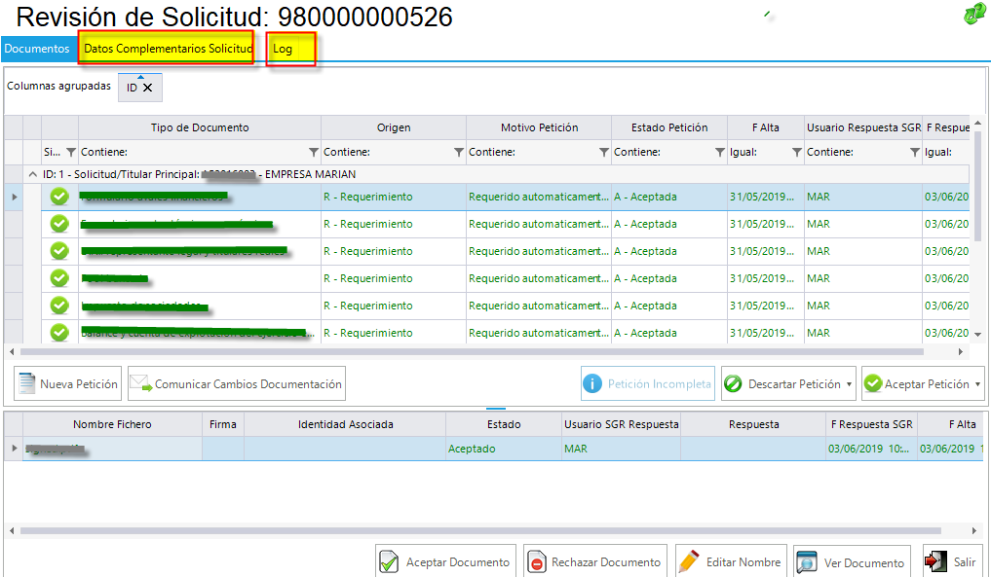
Task: Click the files grid horizontal scroll right arrow
Action: coord(973,531)
